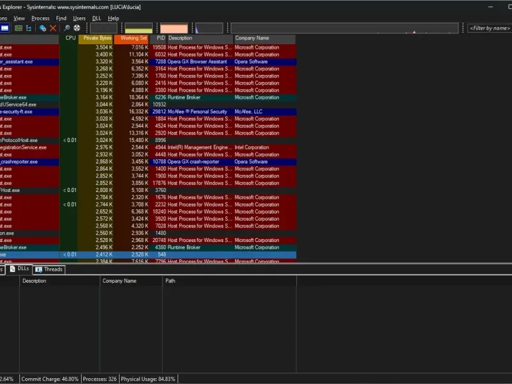The image size is (512, 384).
Task: Click the crosshair Find Window's Process icon
Action: pyautogui.click(x=77, y=28)
